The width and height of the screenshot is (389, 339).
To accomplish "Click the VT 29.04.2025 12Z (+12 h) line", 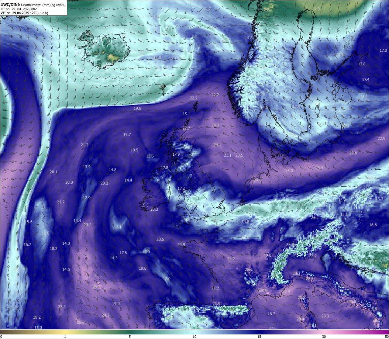I will click(x=24, y=13).
